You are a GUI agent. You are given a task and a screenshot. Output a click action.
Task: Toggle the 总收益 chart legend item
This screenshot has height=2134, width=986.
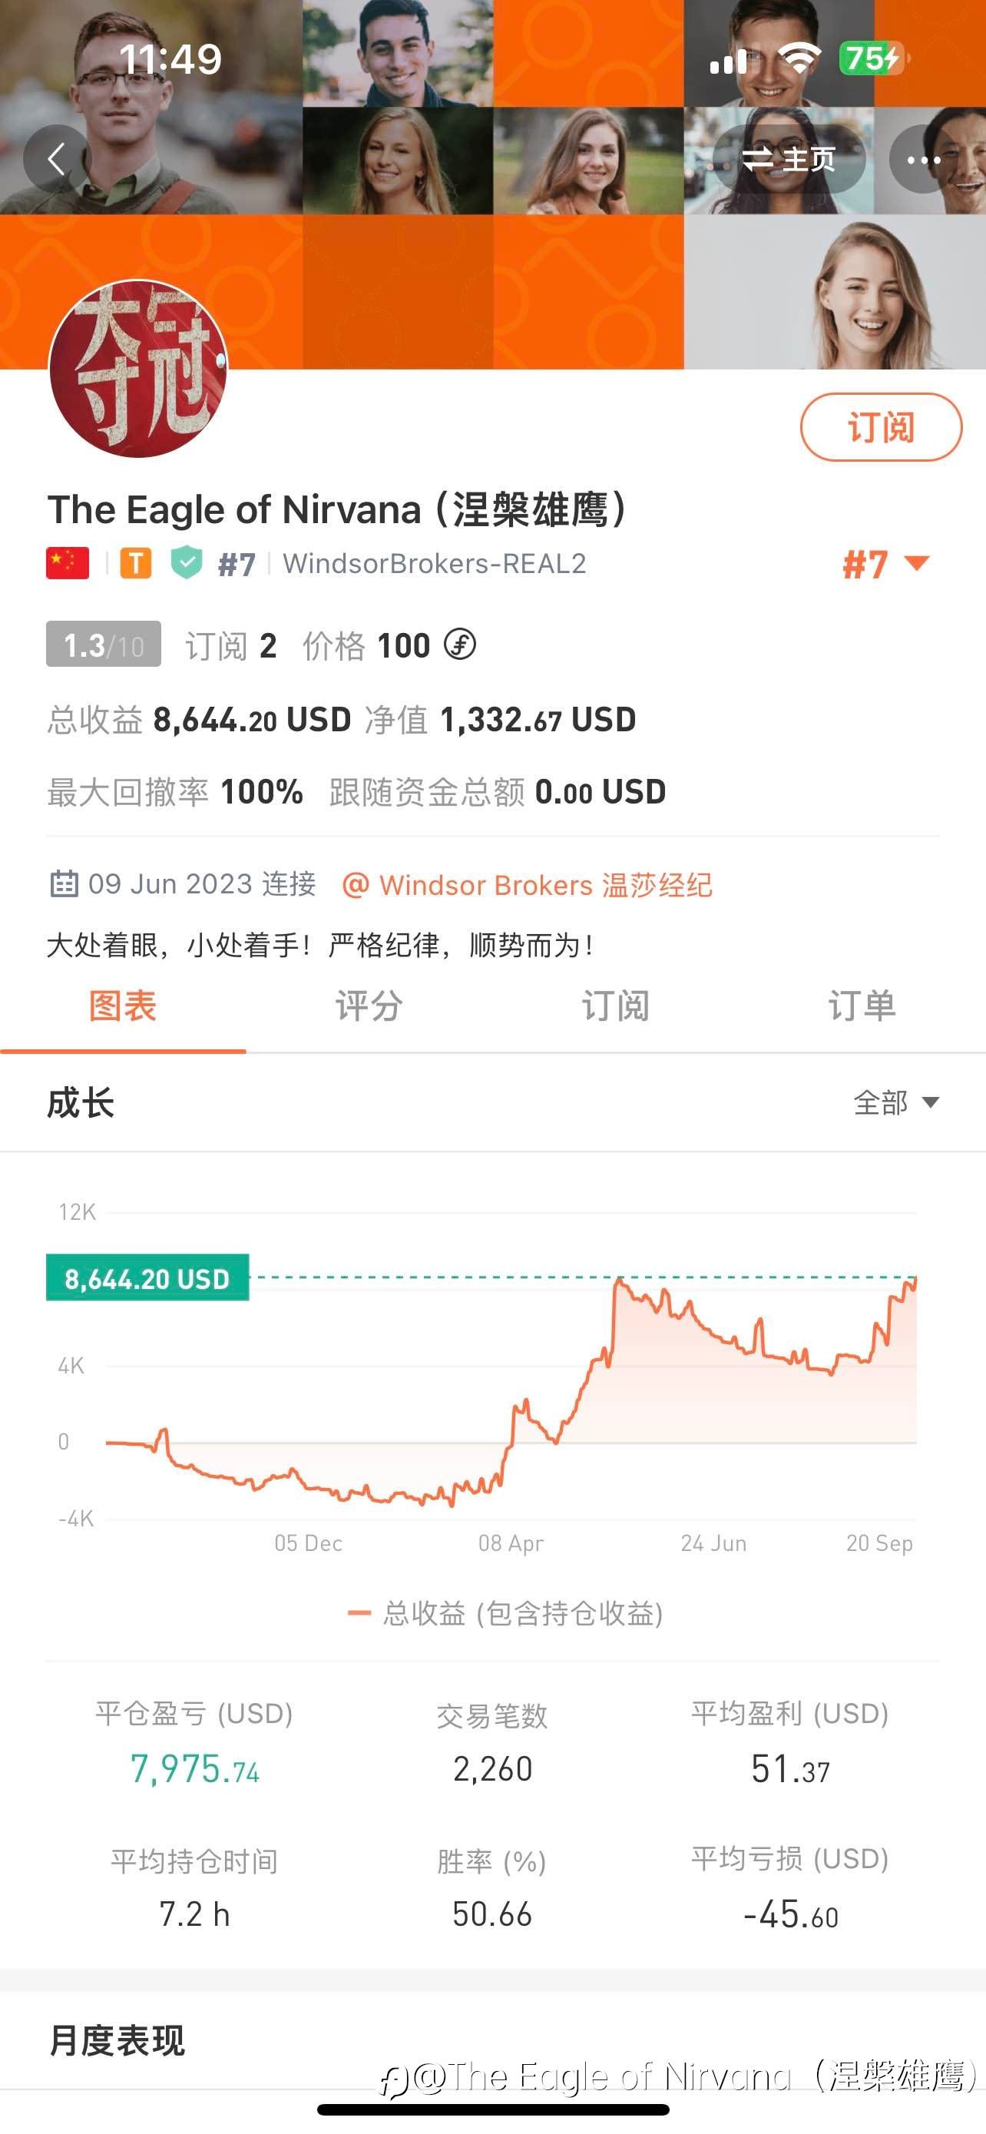[x=505, y=1614]
